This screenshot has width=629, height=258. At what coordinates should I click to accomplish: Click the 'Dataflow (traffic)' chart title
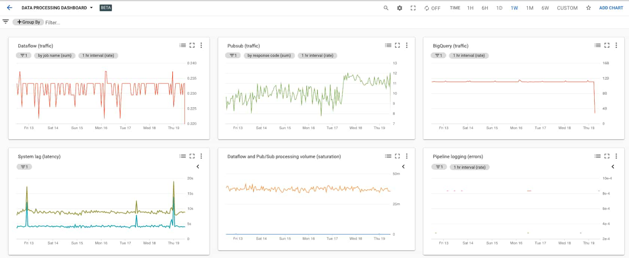(35, 46)
